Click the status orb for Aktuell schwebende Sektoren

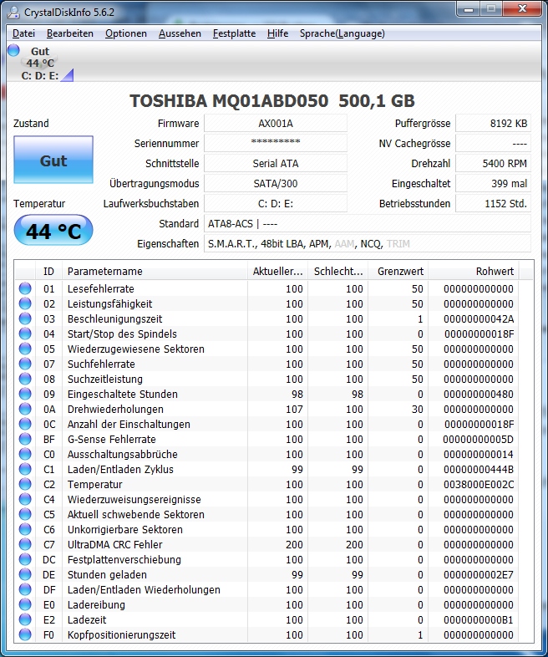[x=25, y=515]
